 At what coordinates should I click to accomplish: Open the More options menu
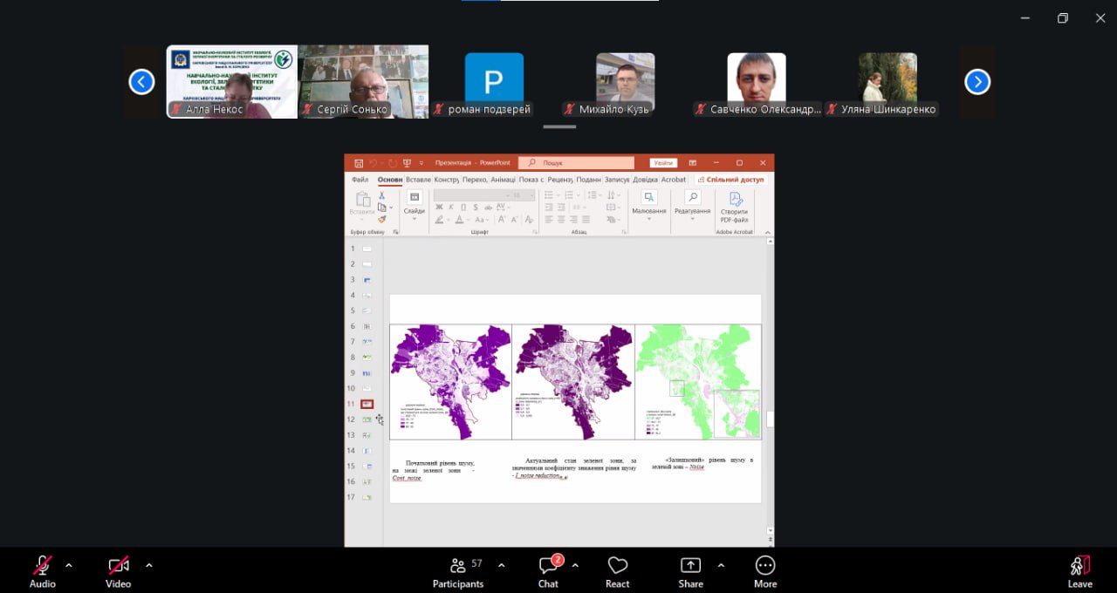765,571
